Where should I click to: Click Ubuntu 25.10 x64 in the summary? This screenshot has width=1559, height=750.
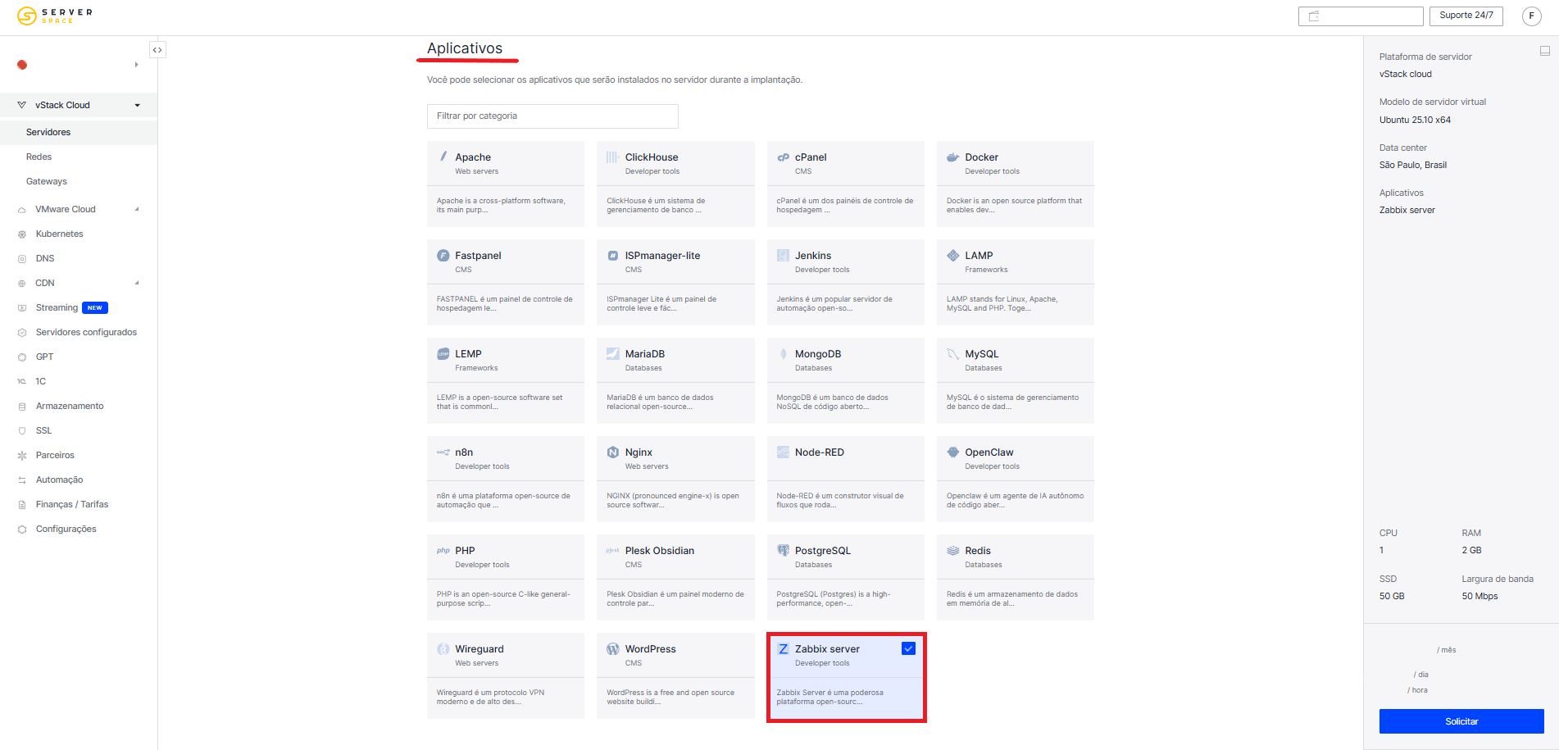pos(1415,120)
